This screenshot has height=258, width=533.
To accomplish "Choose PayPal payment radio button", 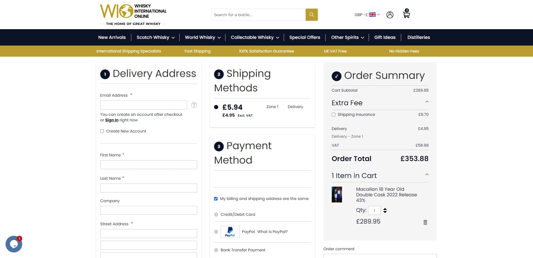I will click(x=216, y=232).
